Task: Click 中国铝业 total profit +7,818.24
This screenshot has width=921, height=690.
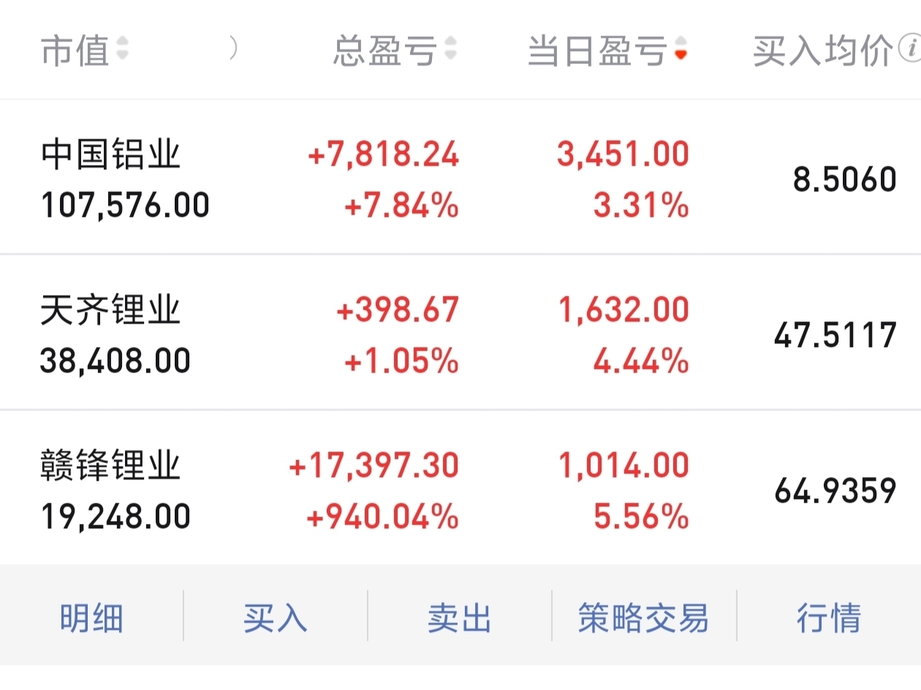Action: pos(384,155)
